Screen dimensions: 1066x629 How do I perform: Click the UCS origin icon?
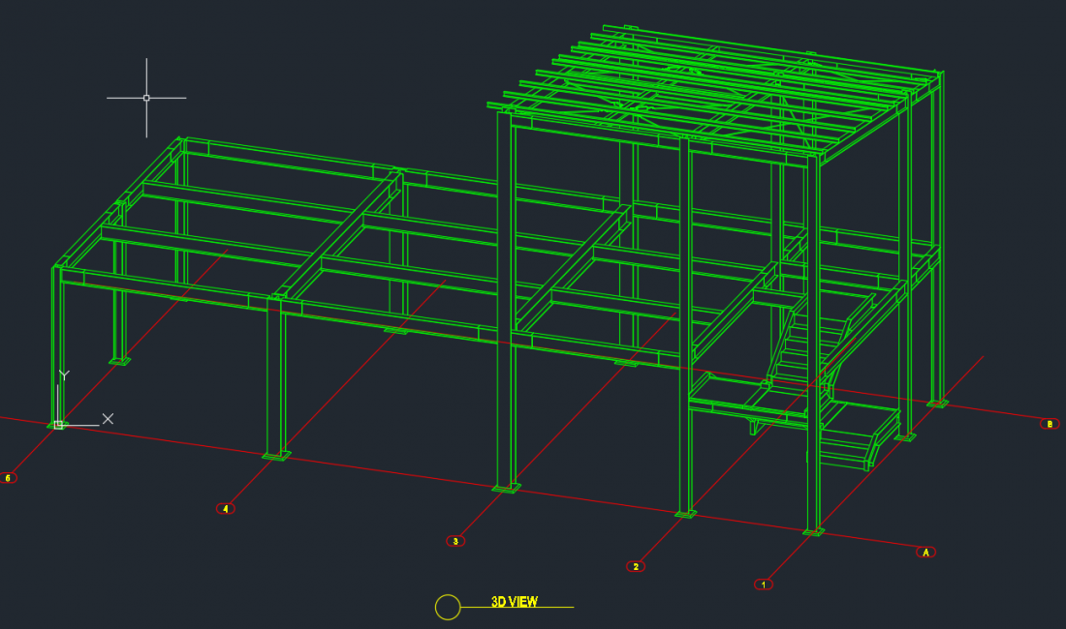(59, 424)
